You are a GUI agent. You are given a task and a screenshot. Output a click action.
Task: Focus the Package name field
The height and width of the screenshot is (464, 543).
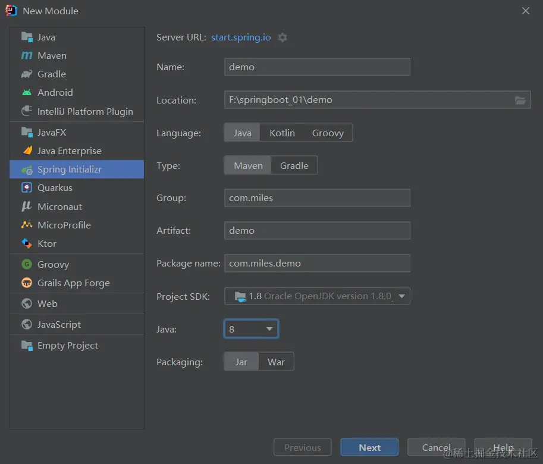pos(317,263)
